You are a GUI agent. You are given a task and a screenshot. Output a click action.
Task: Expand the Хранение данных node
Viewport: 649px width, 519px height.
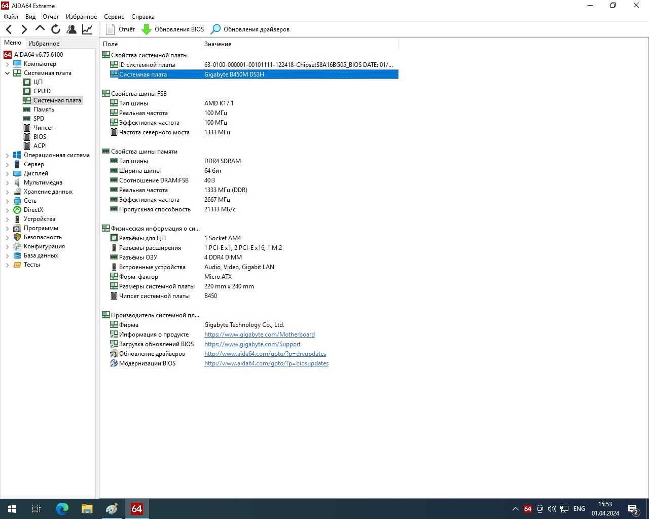8,192
